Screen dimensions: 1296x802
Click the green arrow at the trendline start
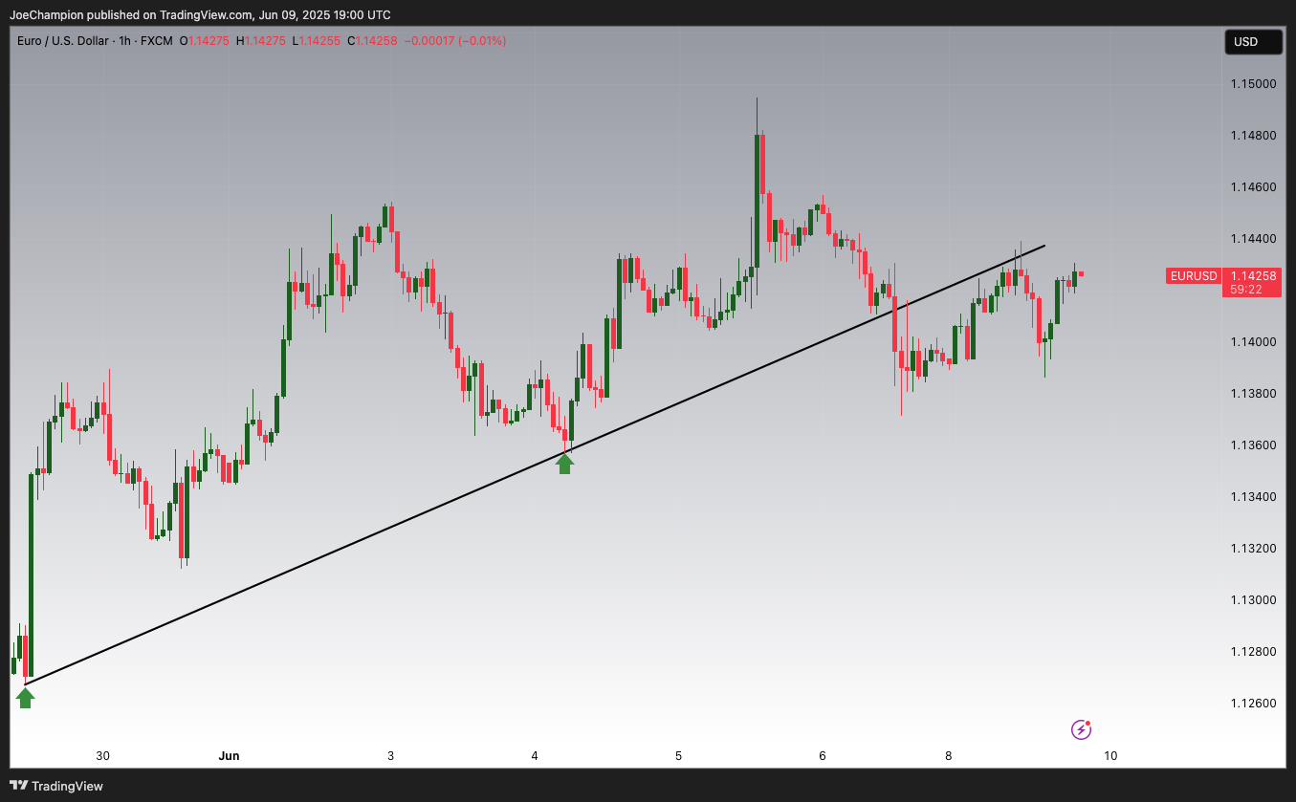[x=26, y=698]
